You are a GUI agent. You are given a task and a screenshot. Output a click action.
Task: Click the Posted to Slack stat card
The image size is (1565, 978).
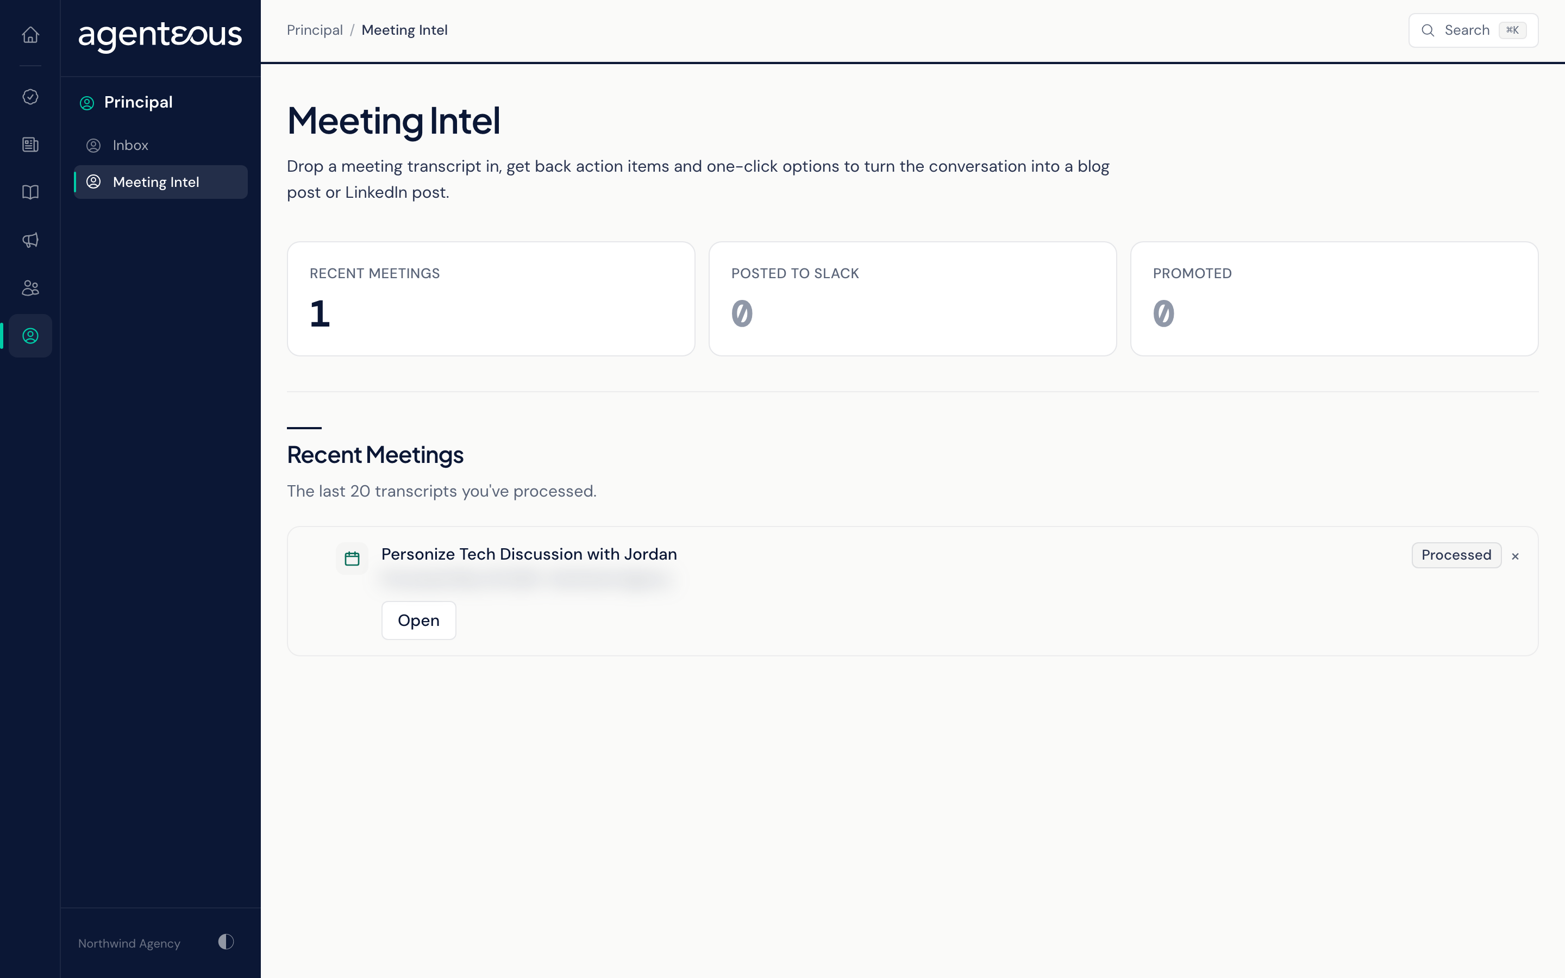click(x=912, y=299)
